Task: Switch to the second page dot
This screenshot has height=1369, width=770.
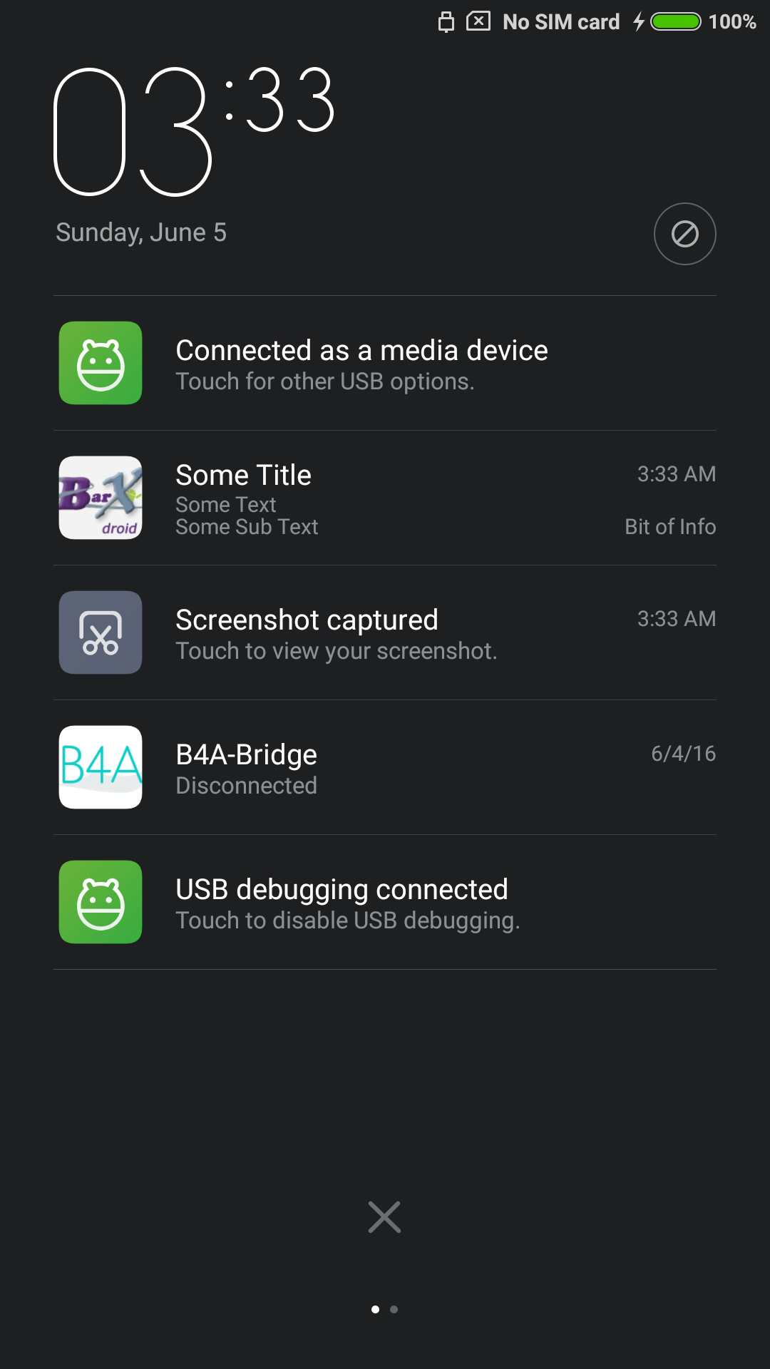Action: [x=394, y=1309]
